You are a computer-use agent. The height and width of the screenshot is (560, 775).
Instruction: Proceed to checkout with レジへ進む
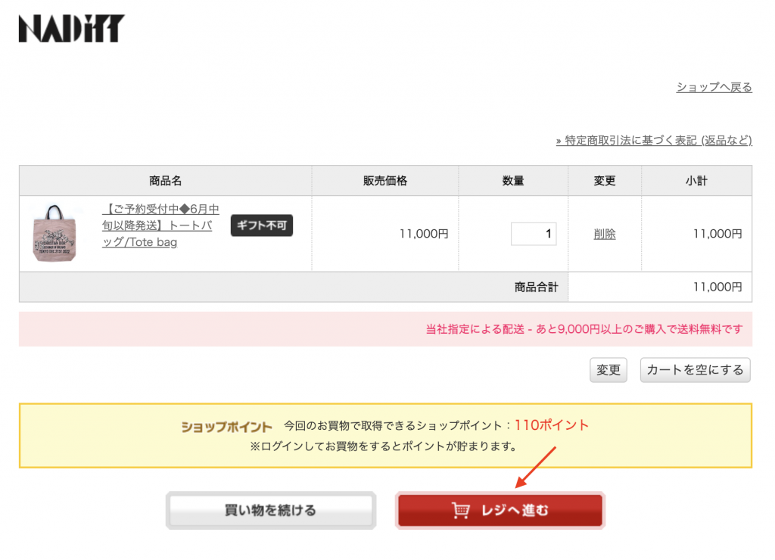(500, 511)
